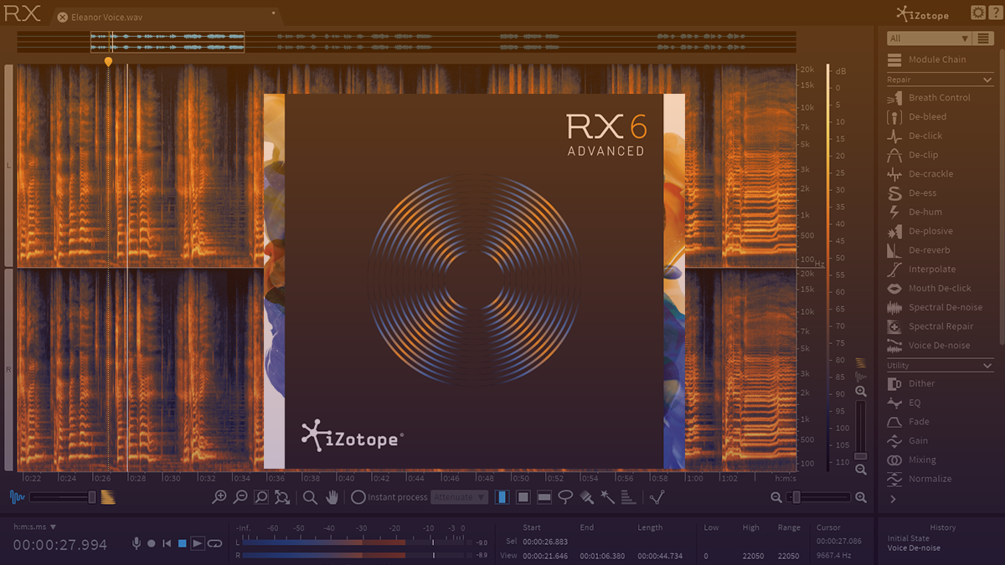Click the Stop button
This screenshot has height=565, width=1005.
182,543
